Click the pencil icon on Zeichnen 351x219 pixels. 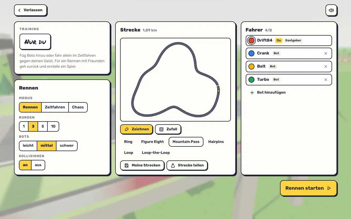[x=127, y=129]
